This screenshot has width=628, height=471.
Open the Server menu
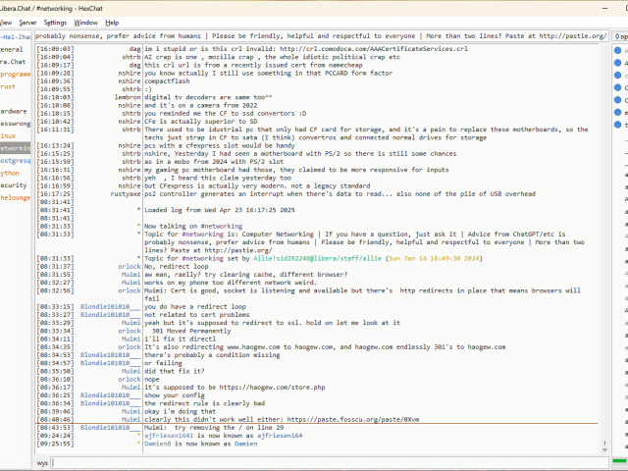pyautogui.click(x=27, y=22)
